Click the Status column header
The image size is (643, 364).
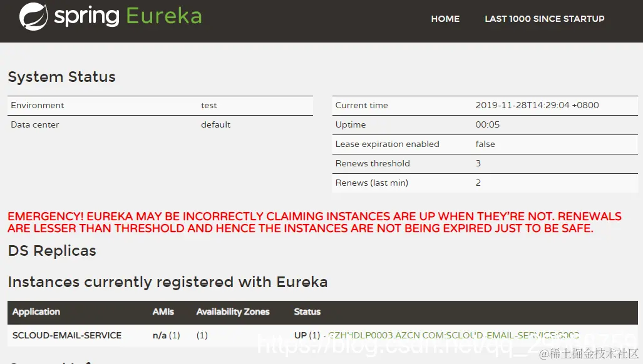coord(307,312)
